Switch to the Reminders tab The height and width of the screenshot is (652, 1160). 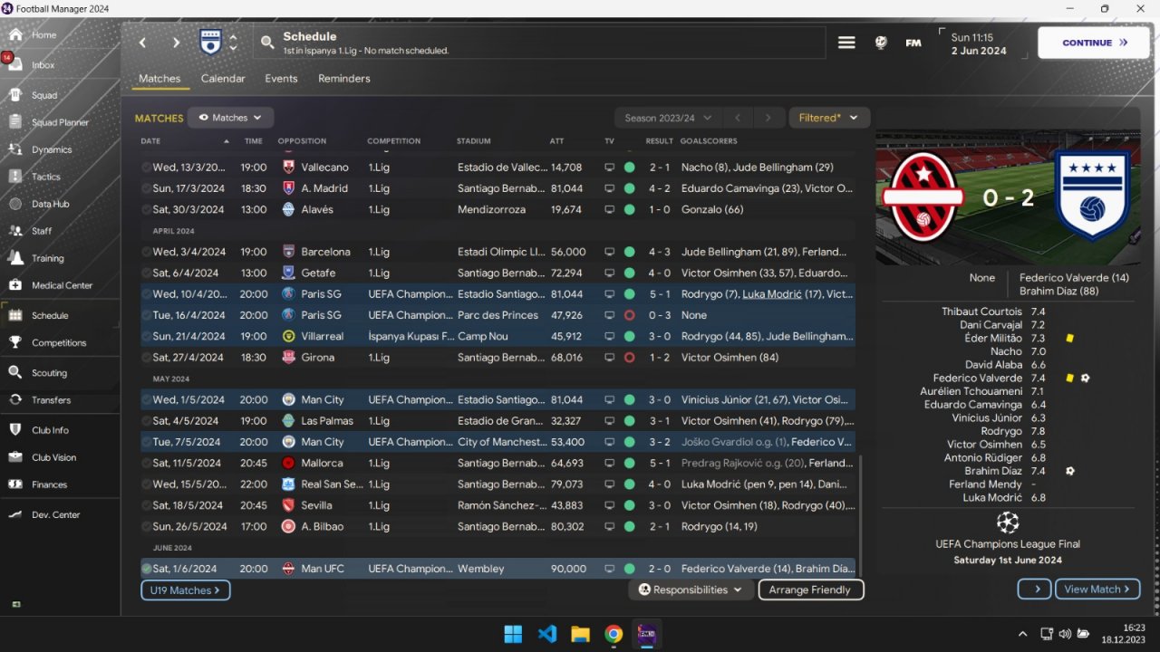tap(344, 79)
